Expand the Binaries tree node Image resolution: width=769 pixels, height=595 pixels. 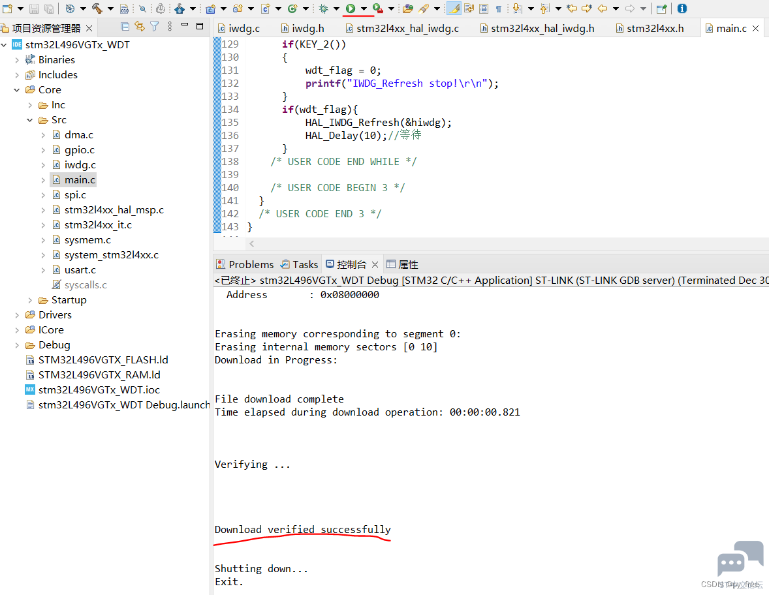click(x=17, y=60)
